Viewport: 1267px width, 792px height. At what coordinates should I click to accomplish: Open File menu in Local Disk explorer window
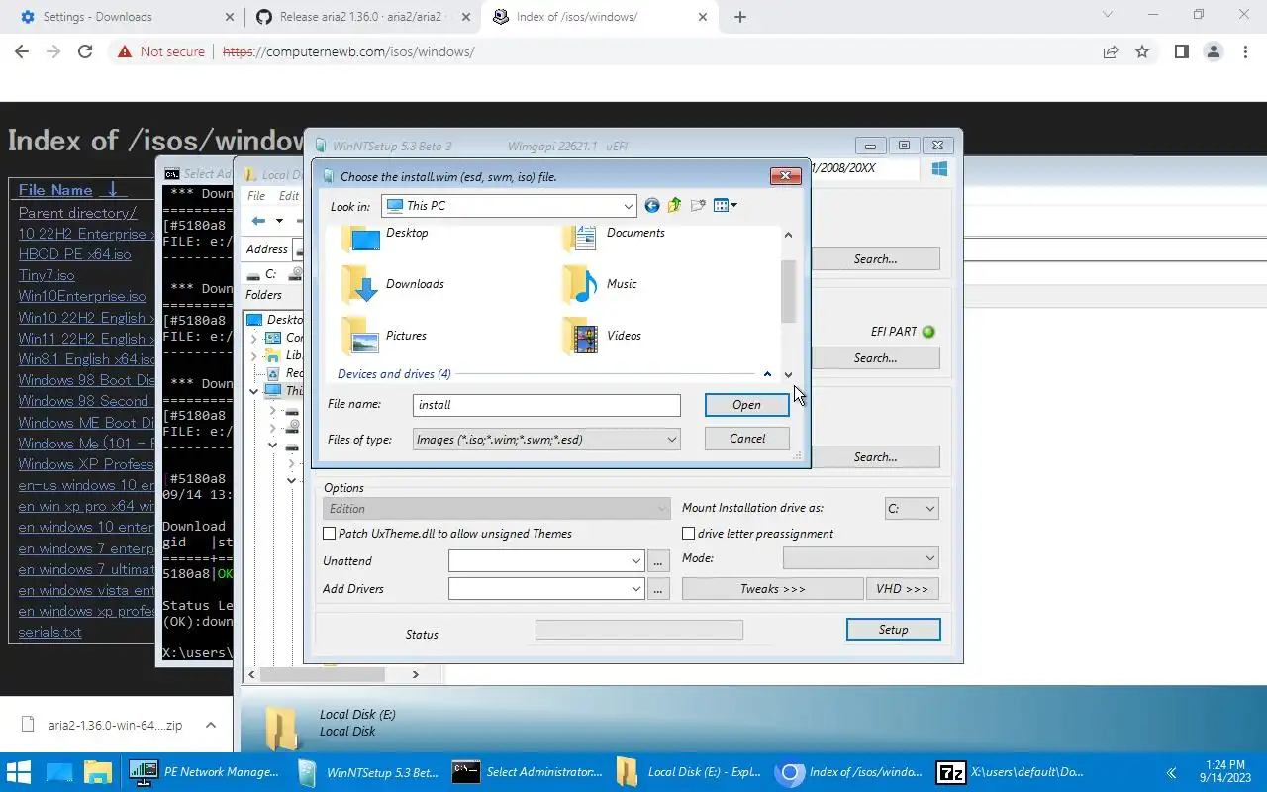point(256,196)
